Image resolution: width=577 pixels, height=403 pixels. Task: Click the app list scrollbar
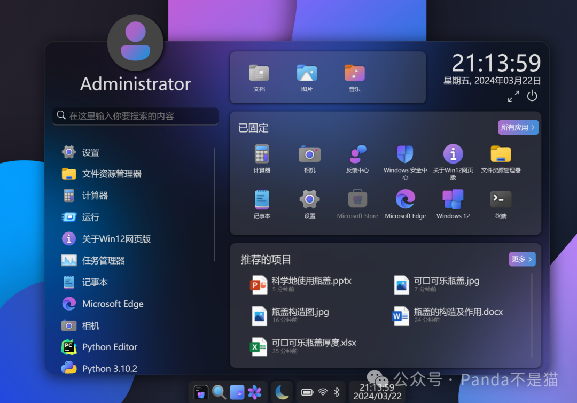pyautogui.click(x=215, y=205)
